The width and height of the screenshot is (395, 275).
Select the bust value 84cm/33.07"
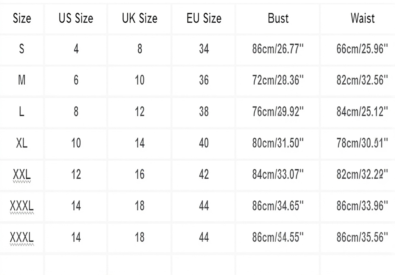[278, 174]
